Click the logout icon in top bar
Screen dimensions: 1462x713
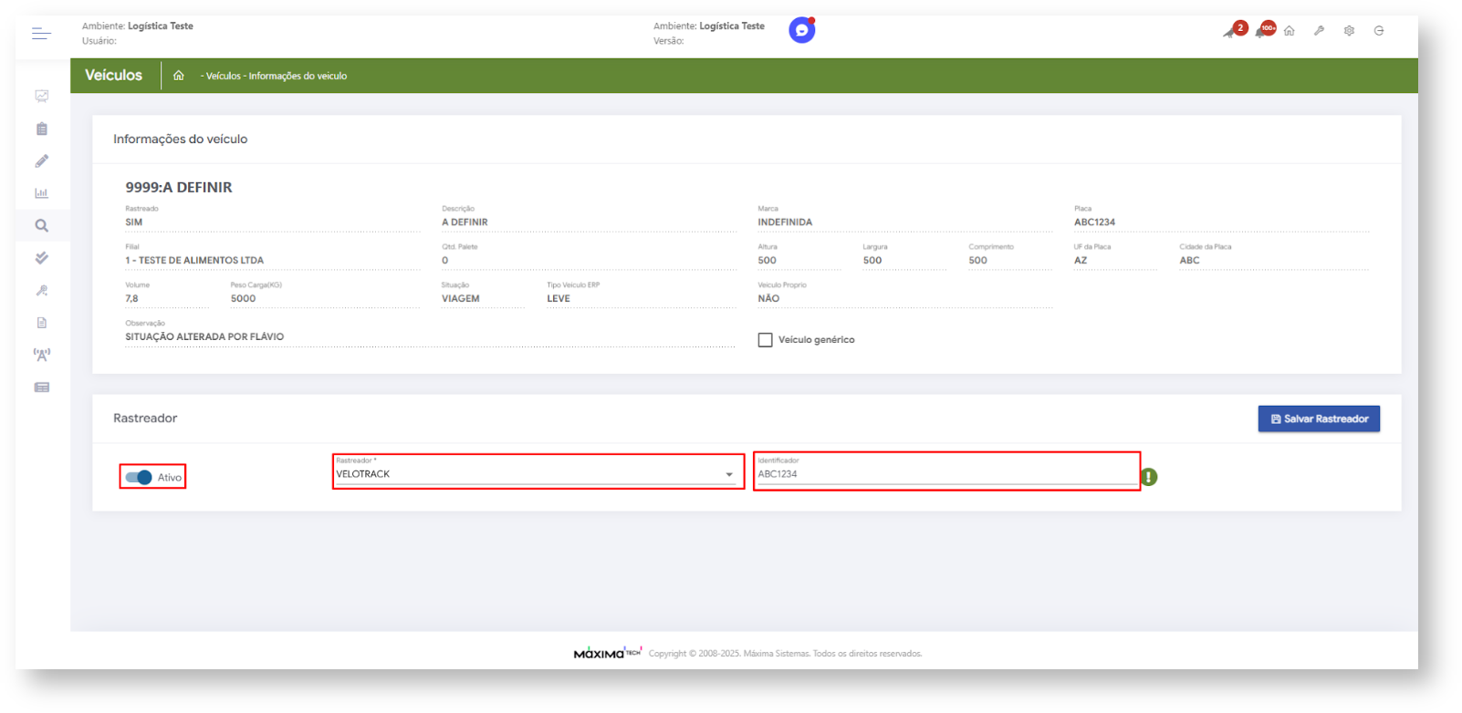pos(1379,31)
